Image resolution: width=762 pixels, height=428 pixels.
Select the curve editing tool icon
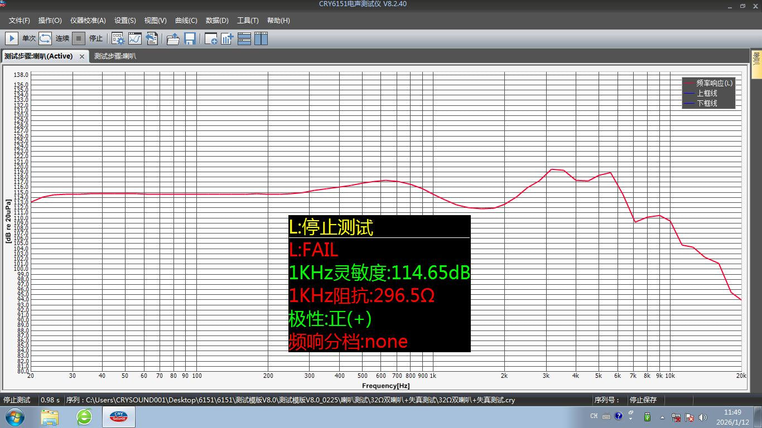[134, 38]
